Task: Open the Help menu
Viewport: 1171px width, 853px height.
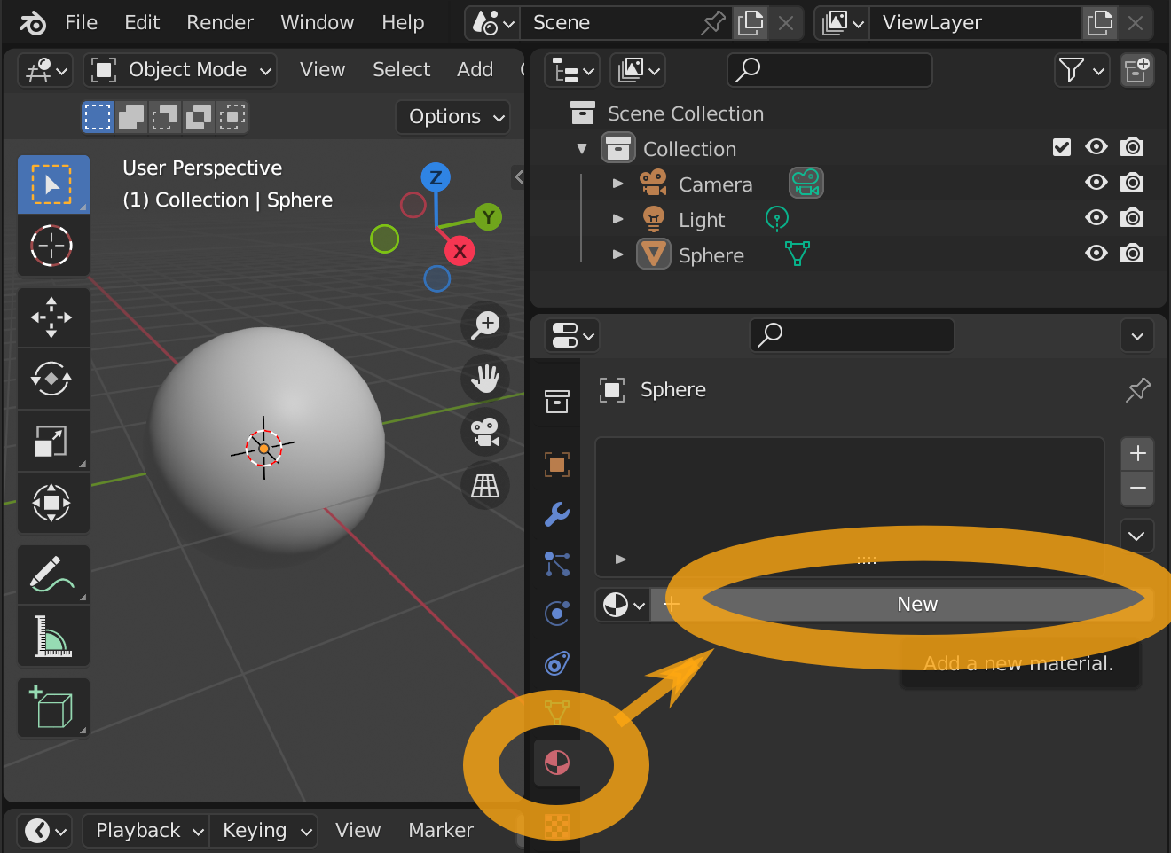Action: point(403,22)
